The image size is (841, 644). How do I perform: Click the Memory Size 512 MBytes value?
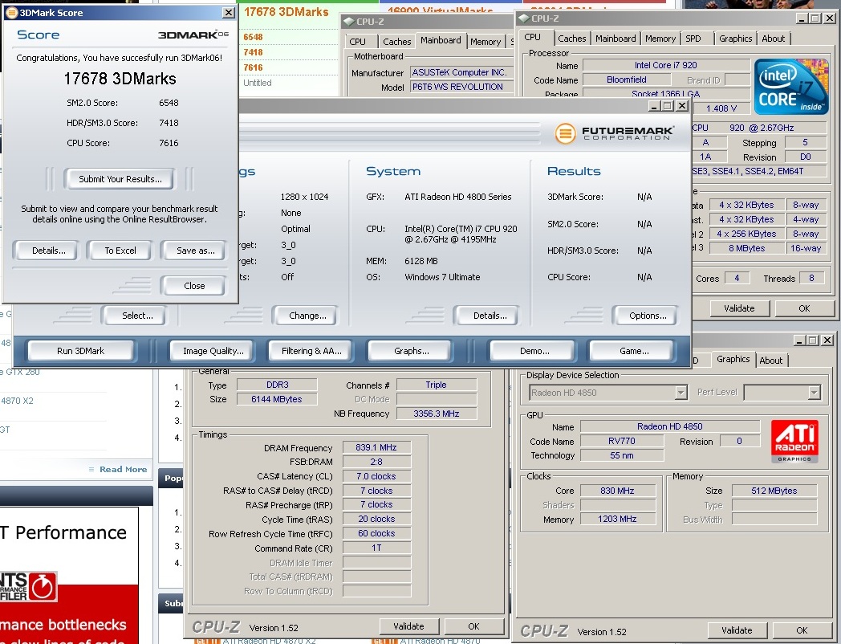coord(774,490)
